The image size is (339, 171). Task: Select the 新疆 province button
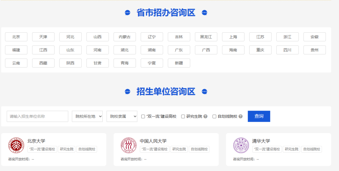(x=179, y=63)
